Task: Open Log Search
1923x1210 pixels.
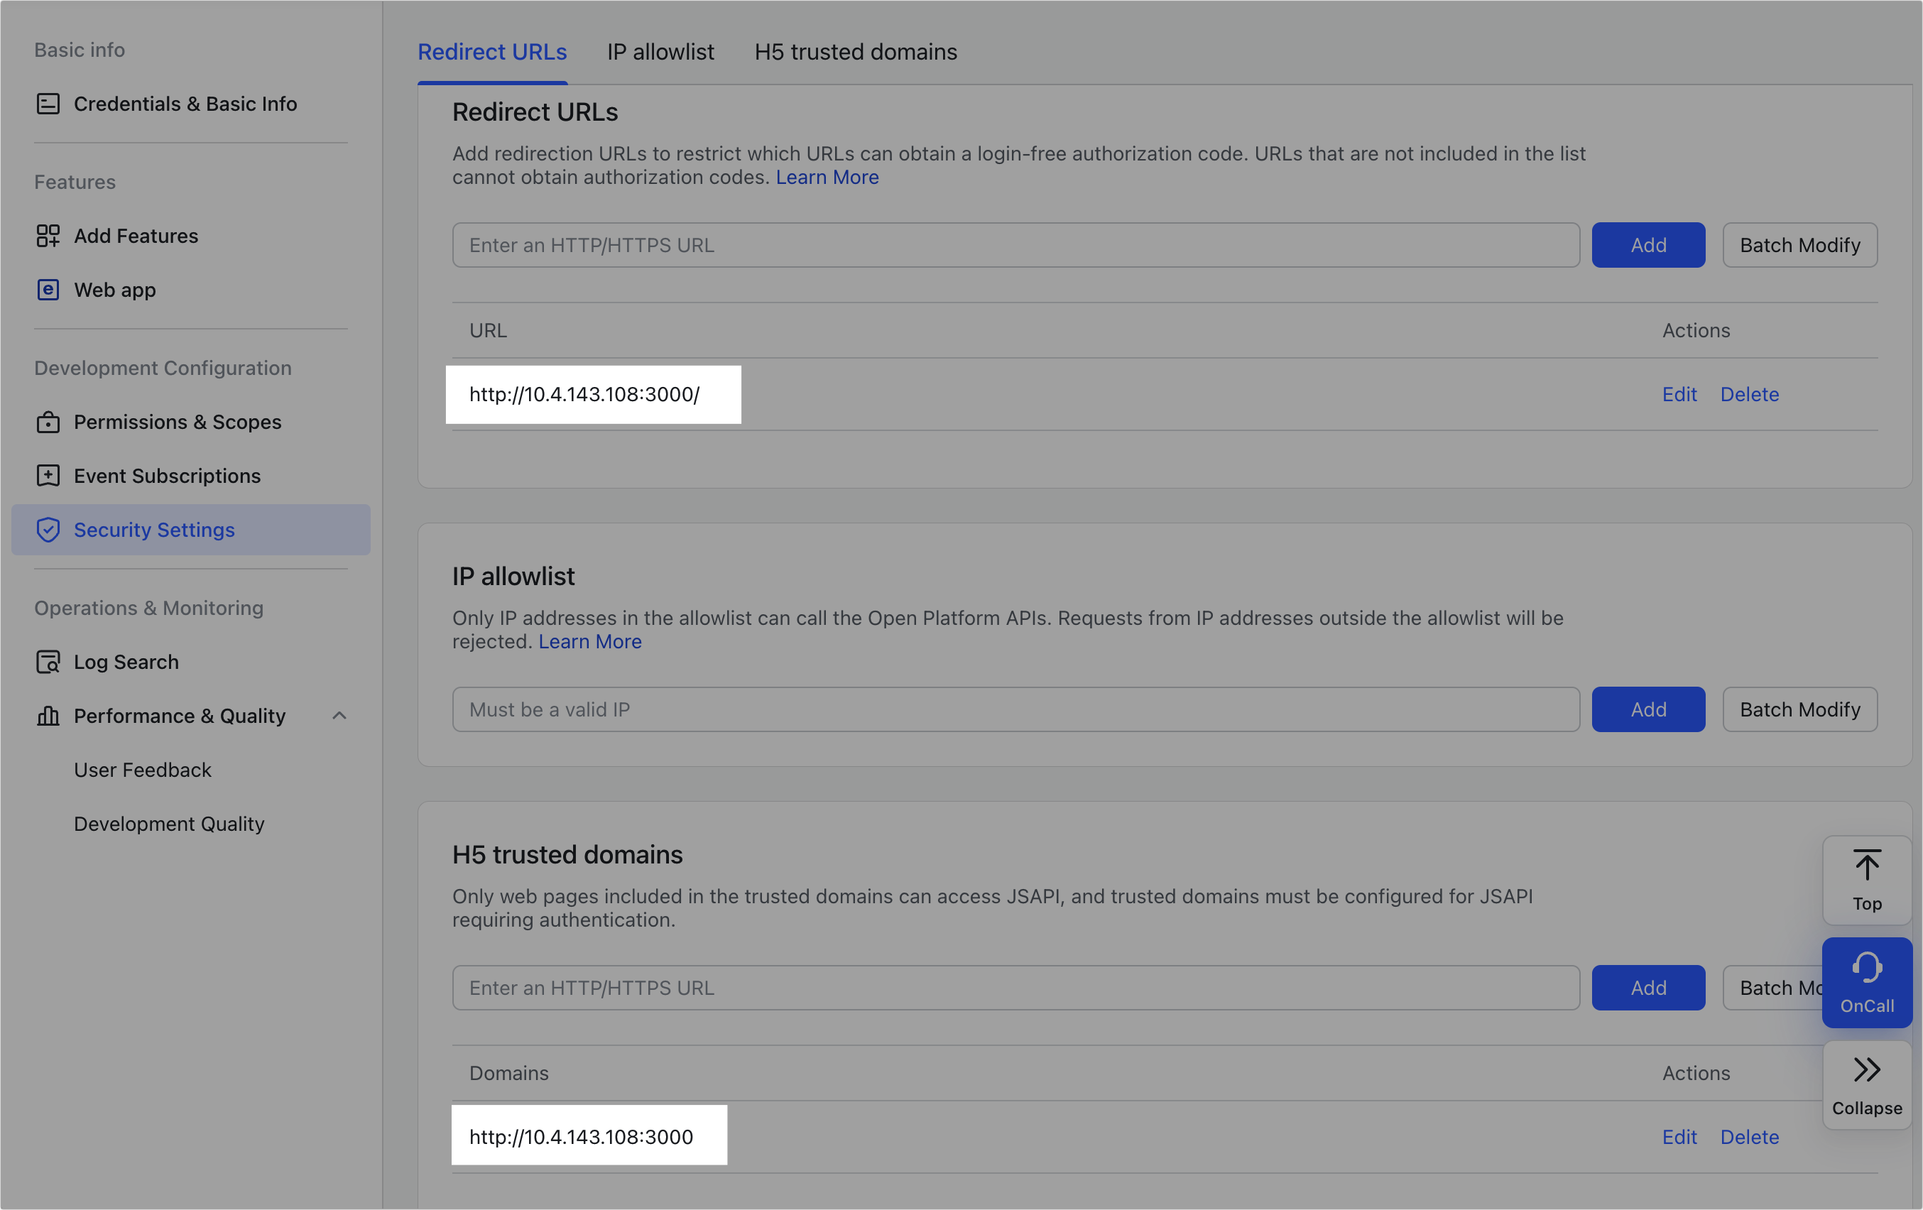Action: point(126,661)
